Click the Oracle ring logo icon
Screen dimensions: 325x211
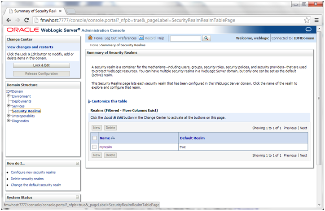pyautogui.click(x=308, y=30)
